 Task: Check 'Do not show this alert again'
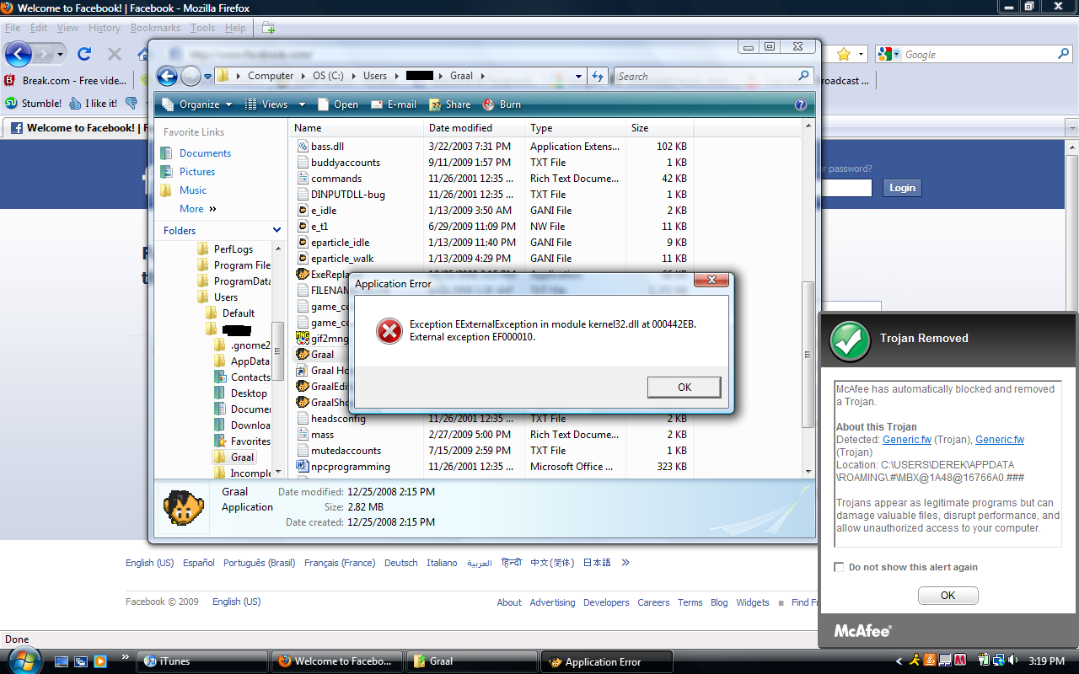pos(839,567)
